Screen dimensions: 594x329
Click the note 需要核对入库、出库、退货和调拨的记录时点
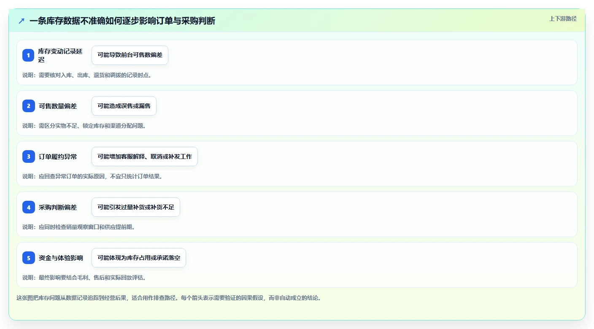tap(87, 75)
